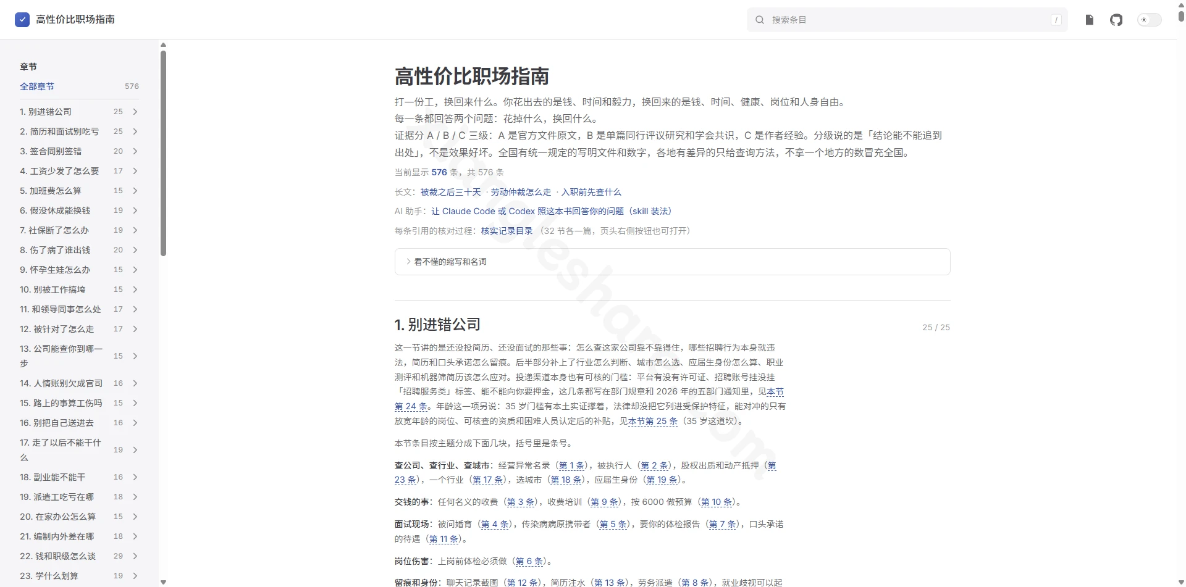
Task: Expand the chevron beside 12. 被针对了怎么走
Action: [135, 329]
